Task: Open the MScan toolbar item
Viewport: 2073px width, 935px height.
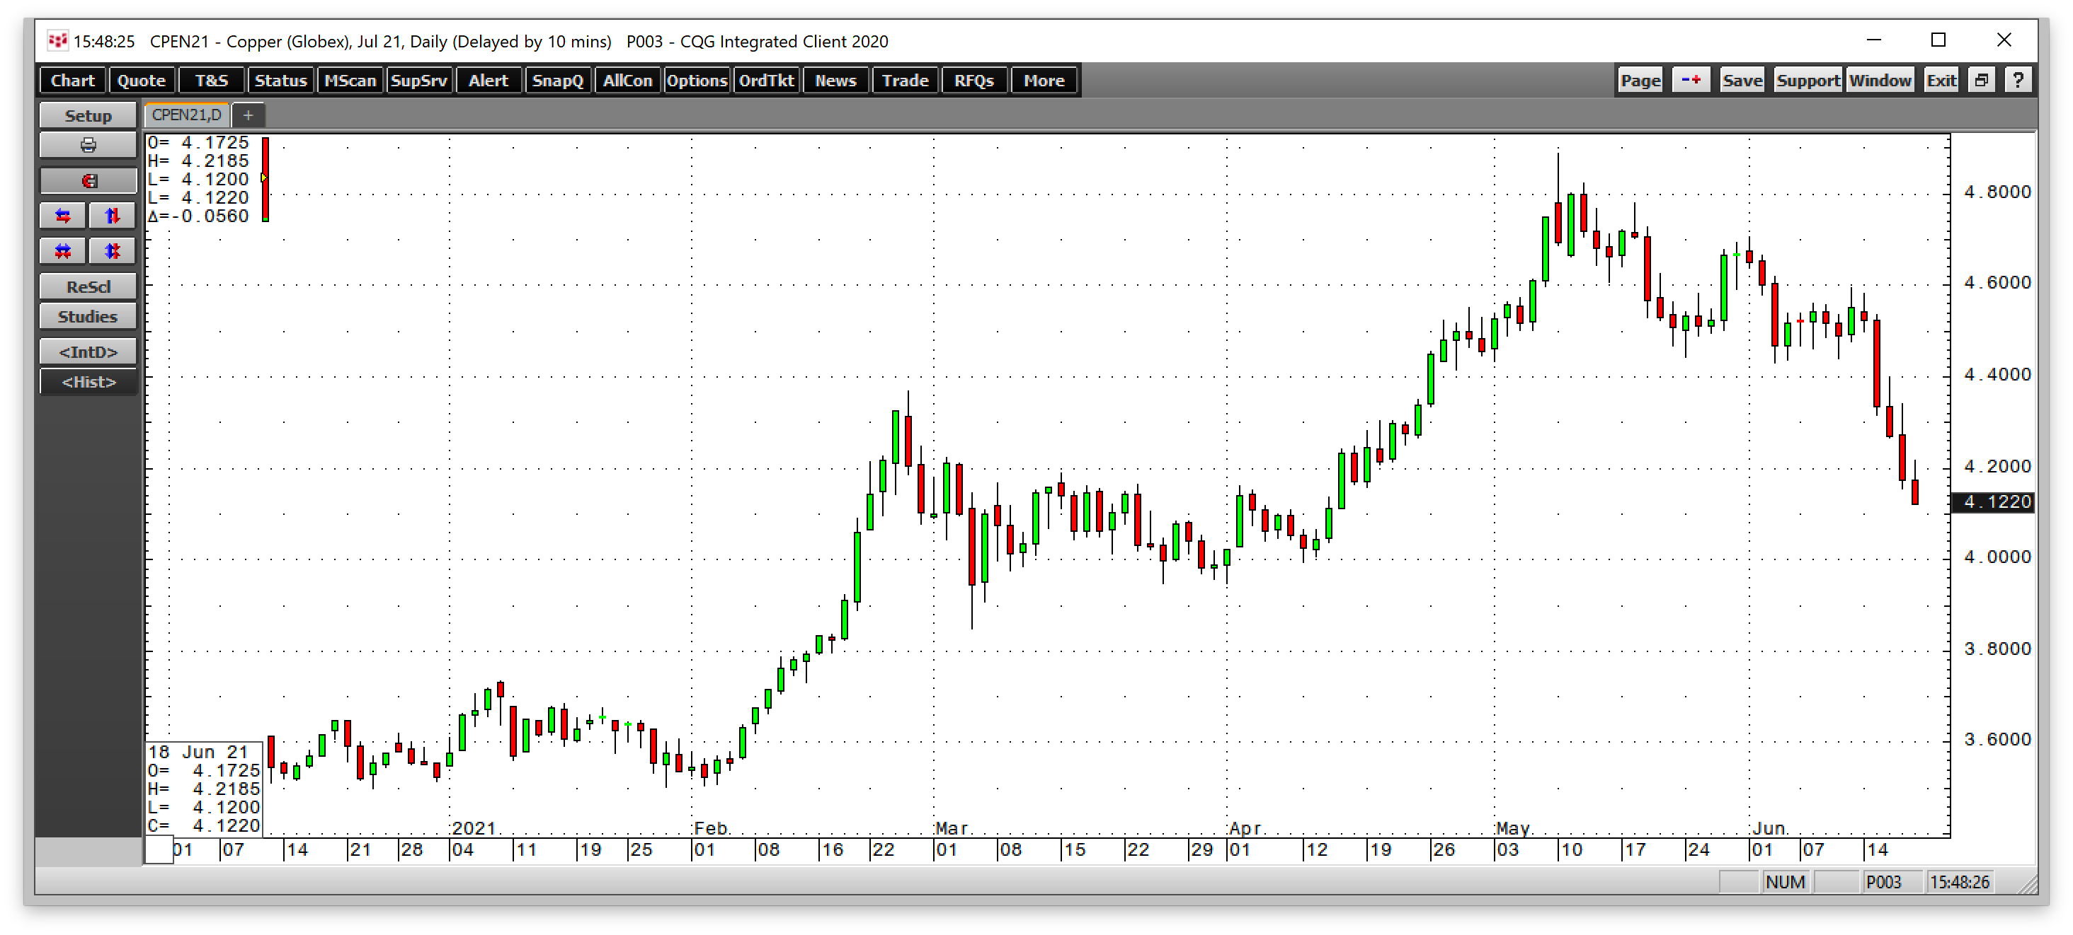Action: click(x=350, y=81)
